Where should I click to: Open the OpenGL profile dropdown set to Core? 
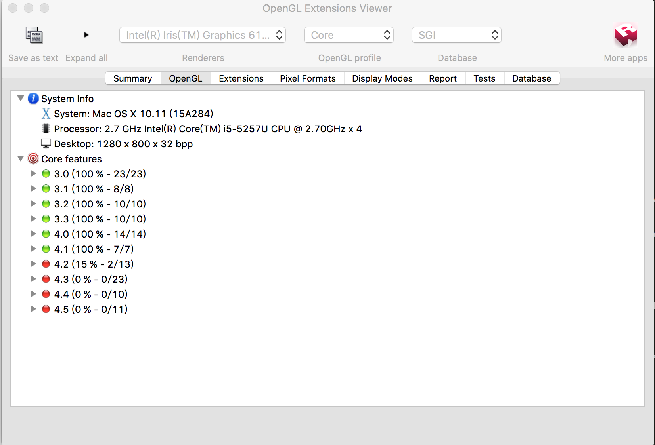point(349,35)
